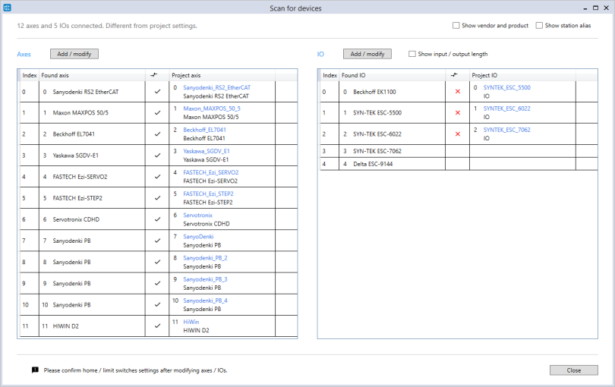Open the Sanyodenki_PB_2 link
The width and height of the screenshot is (615, 387).
pos(205,258)
